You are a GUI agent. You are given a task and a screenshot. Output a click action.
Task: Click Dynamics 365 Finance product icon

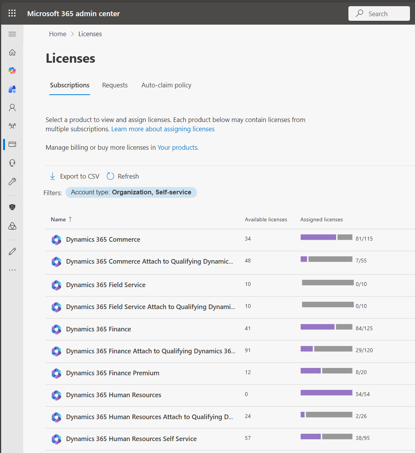[x=56, y=329]
